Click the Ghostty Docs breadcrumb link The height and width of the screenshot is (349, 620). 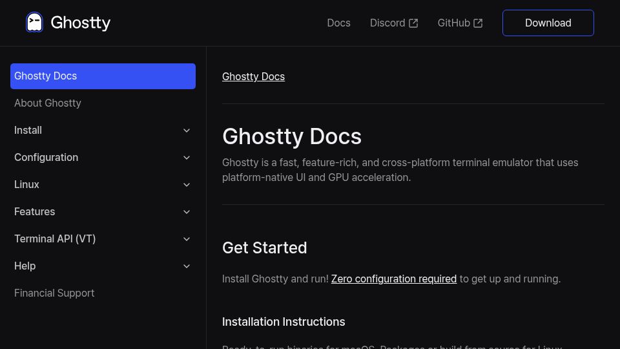tap(253, 76)
